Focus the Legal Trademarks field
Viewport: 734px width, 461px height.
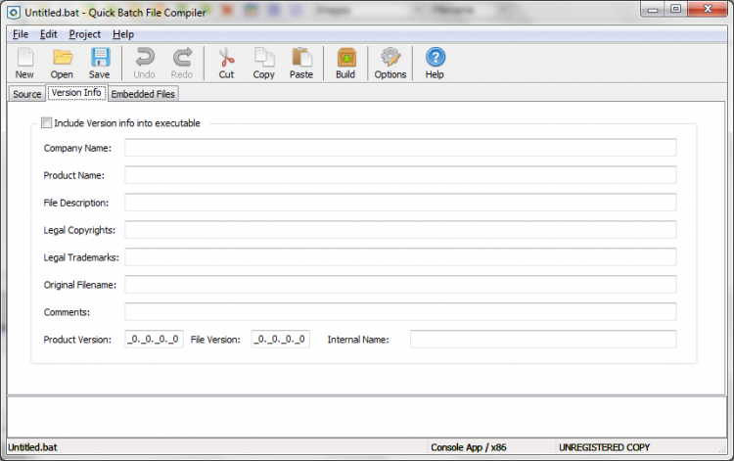point(400,257)
